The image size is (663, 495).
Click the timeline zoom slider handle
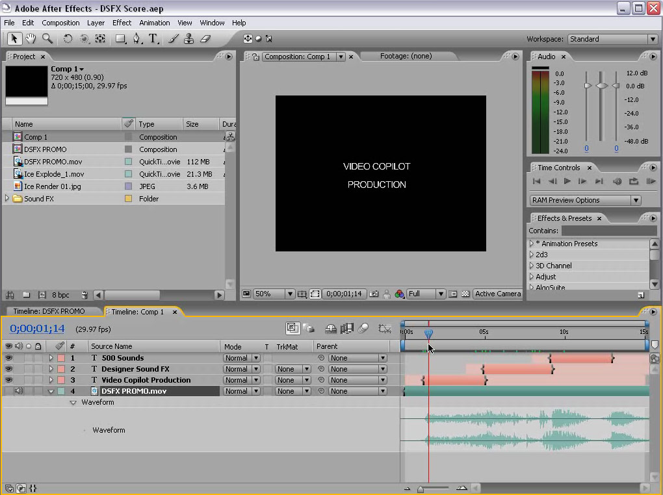coord(421,489)
